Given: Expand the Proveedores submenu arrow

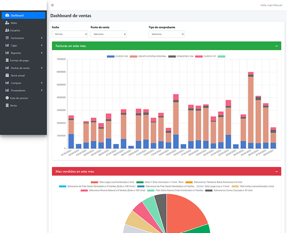Looking at the screenshot, I should click(42, 90).
